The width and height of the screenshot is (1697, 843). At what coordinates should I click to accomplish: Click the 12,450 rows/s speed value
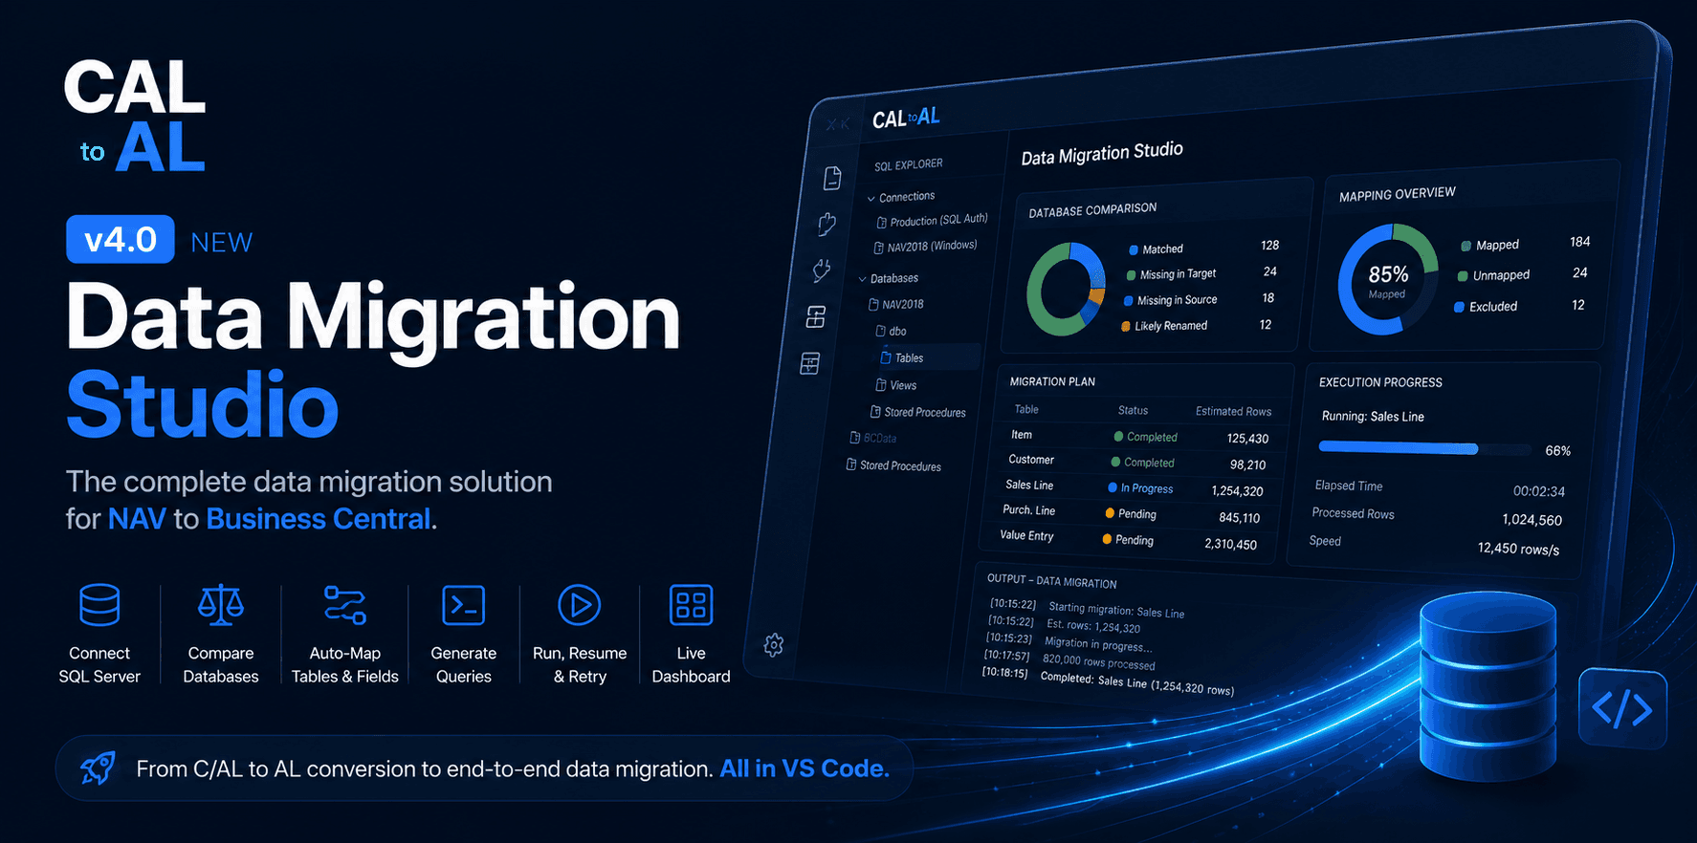point(1518,549)
